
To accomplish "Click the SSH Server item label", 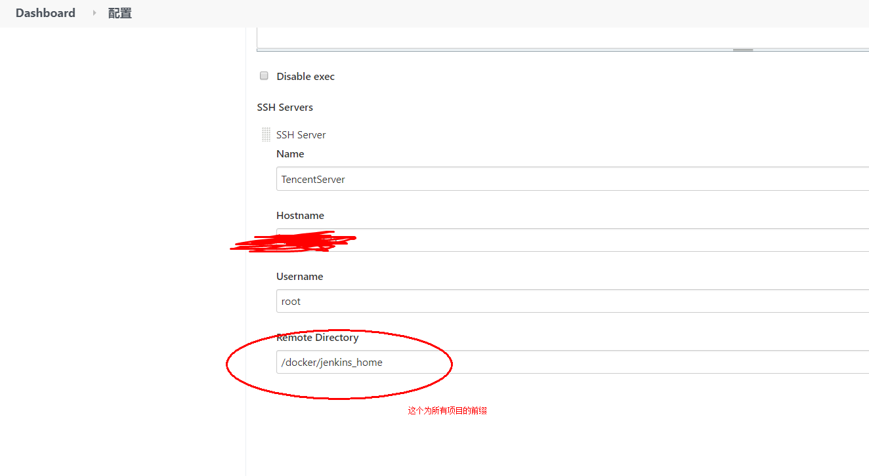I will [x=301, y=134].
